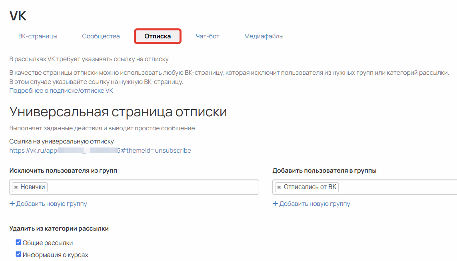Click the Ссылка на универсальную отписку label
The image size is (457, 261).
click(x=62, y=141)
